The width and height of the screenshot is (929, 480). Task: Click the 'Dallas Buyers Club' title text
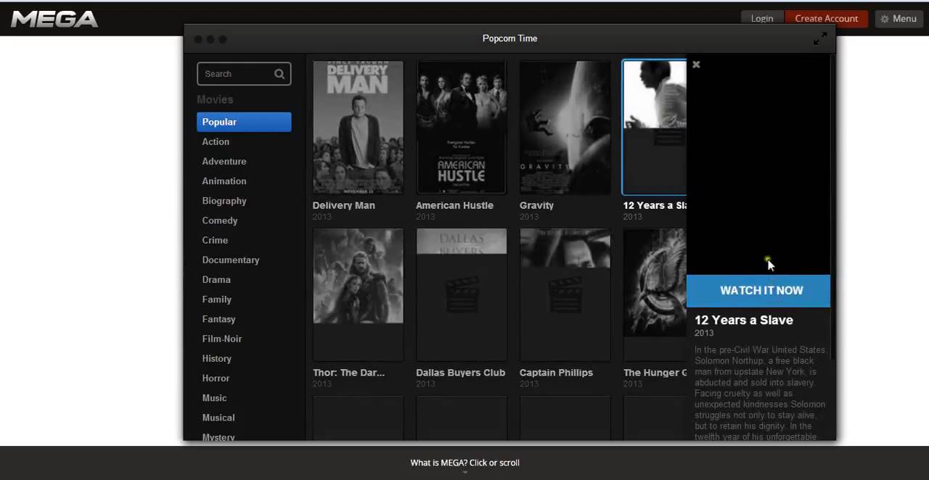[x=460, y=373]
